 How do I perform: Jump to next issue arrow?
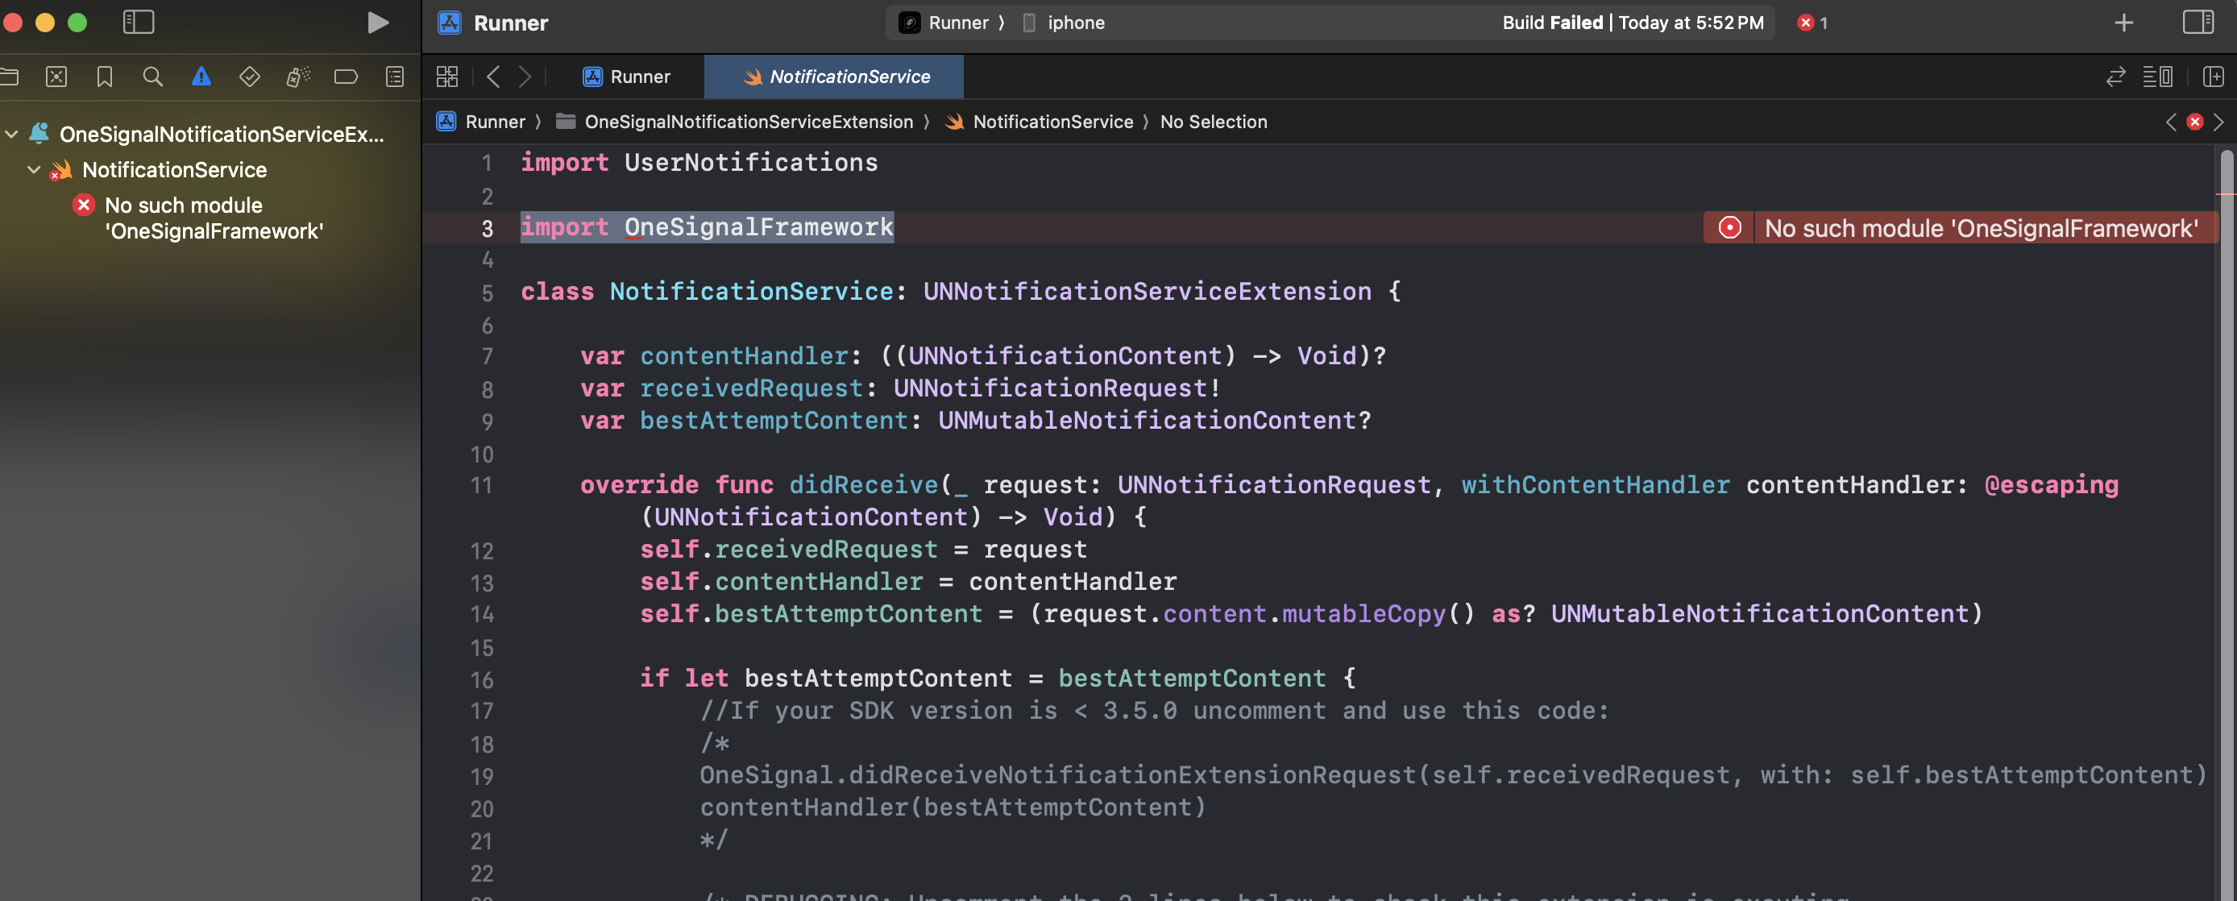(x=2218, y=122)
